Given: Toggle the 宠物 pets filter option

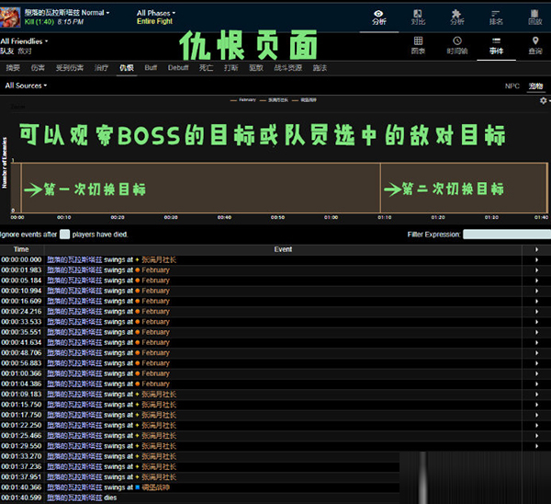Looking at the screenshot, I should [535, 86].
